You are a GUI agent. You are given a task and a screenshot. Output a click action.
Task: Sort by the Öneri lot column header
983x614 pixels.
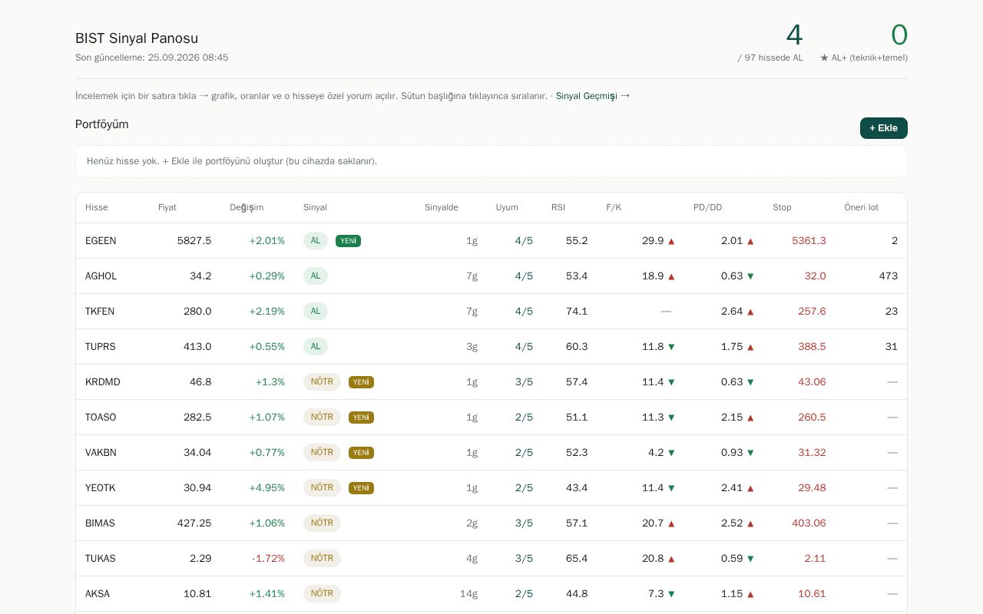point(862,207)
